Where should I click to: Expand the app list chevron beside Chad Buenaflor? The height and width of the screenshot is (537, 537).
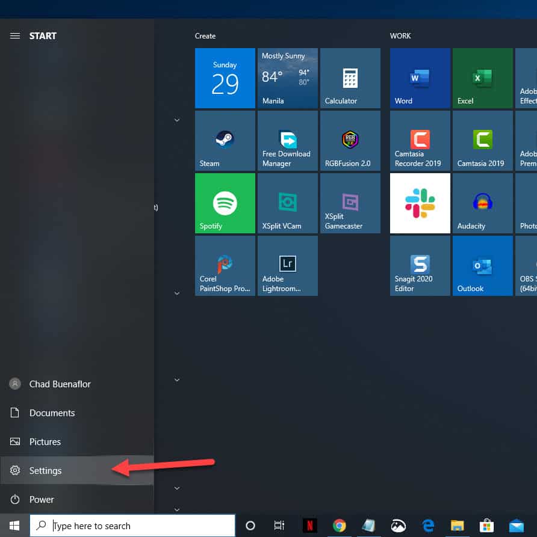pos(177,379)
